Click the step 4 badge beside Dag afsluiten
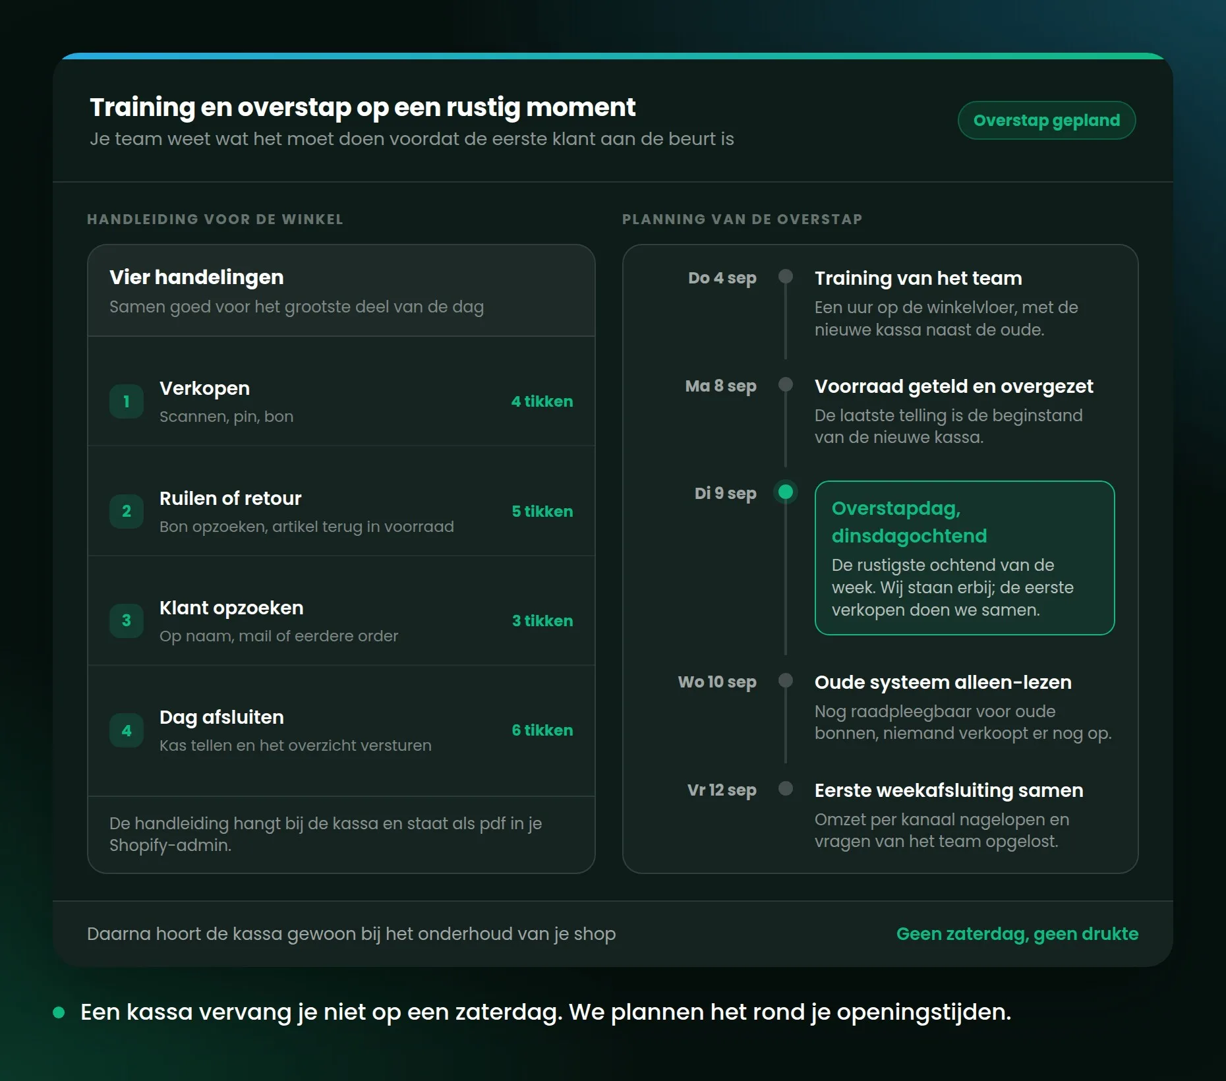Viewport: 1226px width, 1081px height. [x=127, y=730]
